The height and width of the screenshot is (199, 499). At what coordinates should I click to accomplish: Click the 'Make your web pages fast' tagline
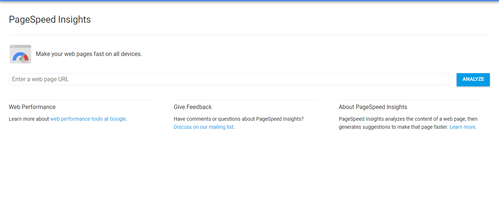[89, 54]
